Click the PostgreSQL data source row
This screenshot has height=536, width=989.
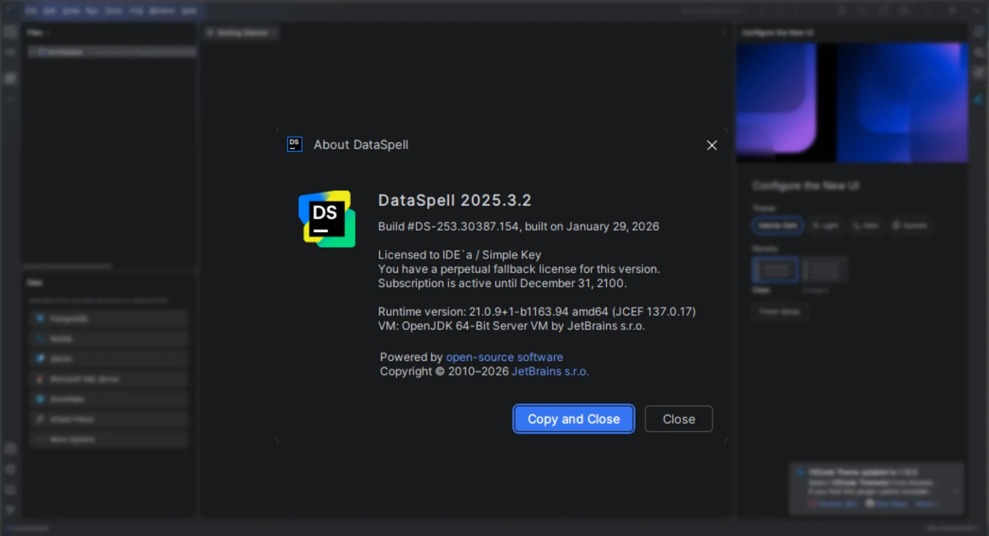(109, 319)
